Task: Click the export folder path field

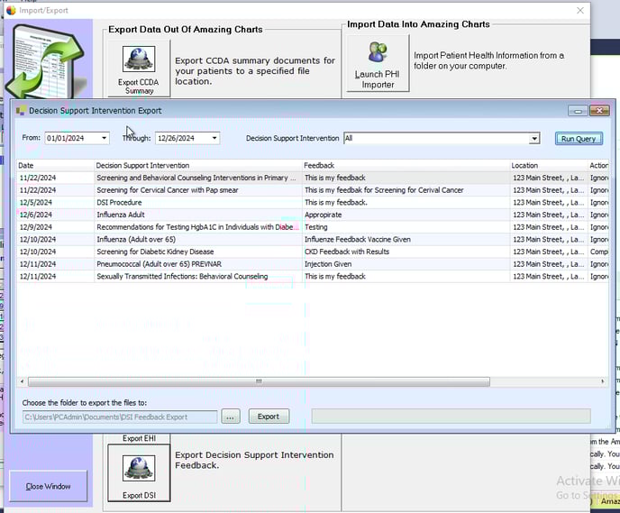Action: pyautogui.click(x=120, y=417)
